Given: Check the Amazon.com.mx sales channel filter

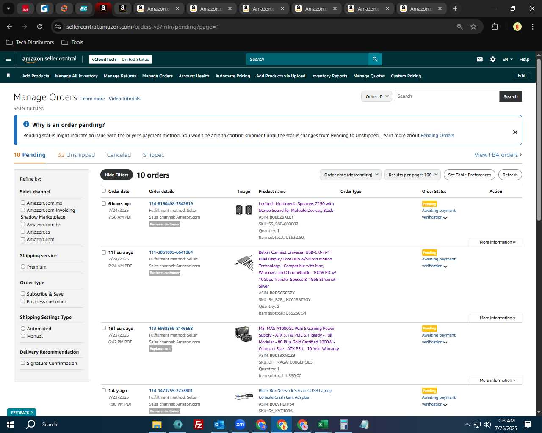Looking at the screenshot, I should pyautogui.click(x=23, y=203).
